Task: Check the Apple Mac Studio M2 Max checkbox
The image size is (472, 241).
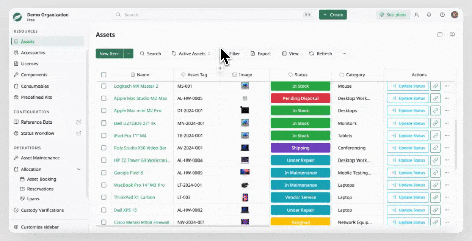Action: [104, 98]
